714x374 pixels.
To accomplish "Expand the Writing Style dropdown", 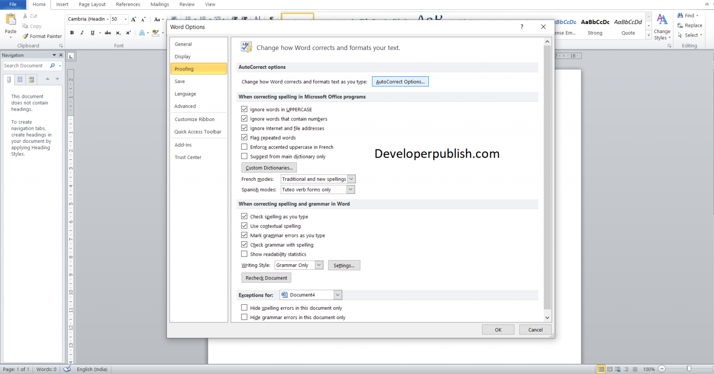I will coord(319,265).
